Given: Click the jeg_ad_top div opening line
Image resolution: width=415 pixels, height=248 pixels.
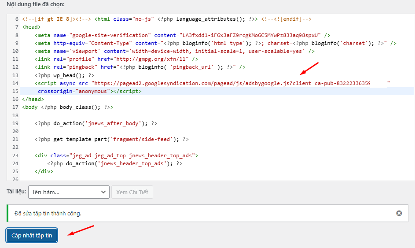Looking at the screenshot, I should coord(116,155).
